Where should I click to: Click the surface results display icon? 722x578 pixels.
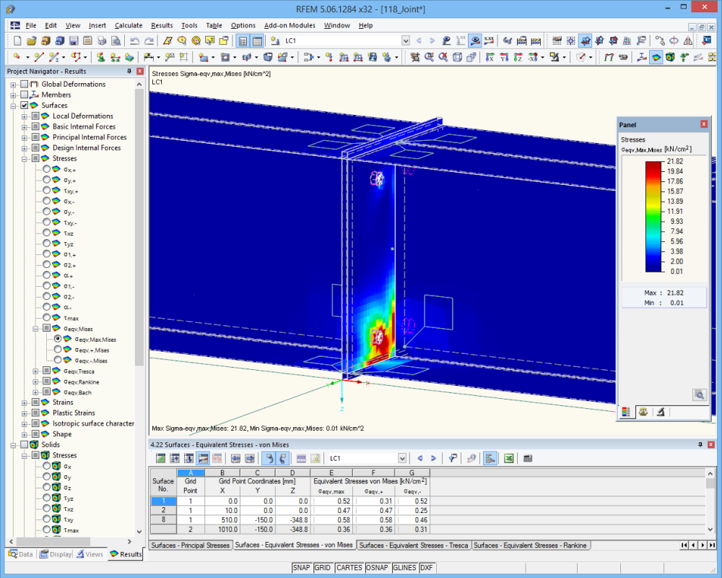click(656, 57)
